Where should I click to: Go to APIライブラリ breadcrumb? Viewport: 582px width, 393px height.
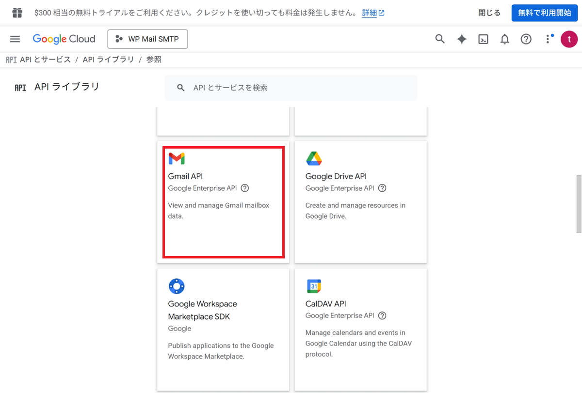click(x=108, y=60)
